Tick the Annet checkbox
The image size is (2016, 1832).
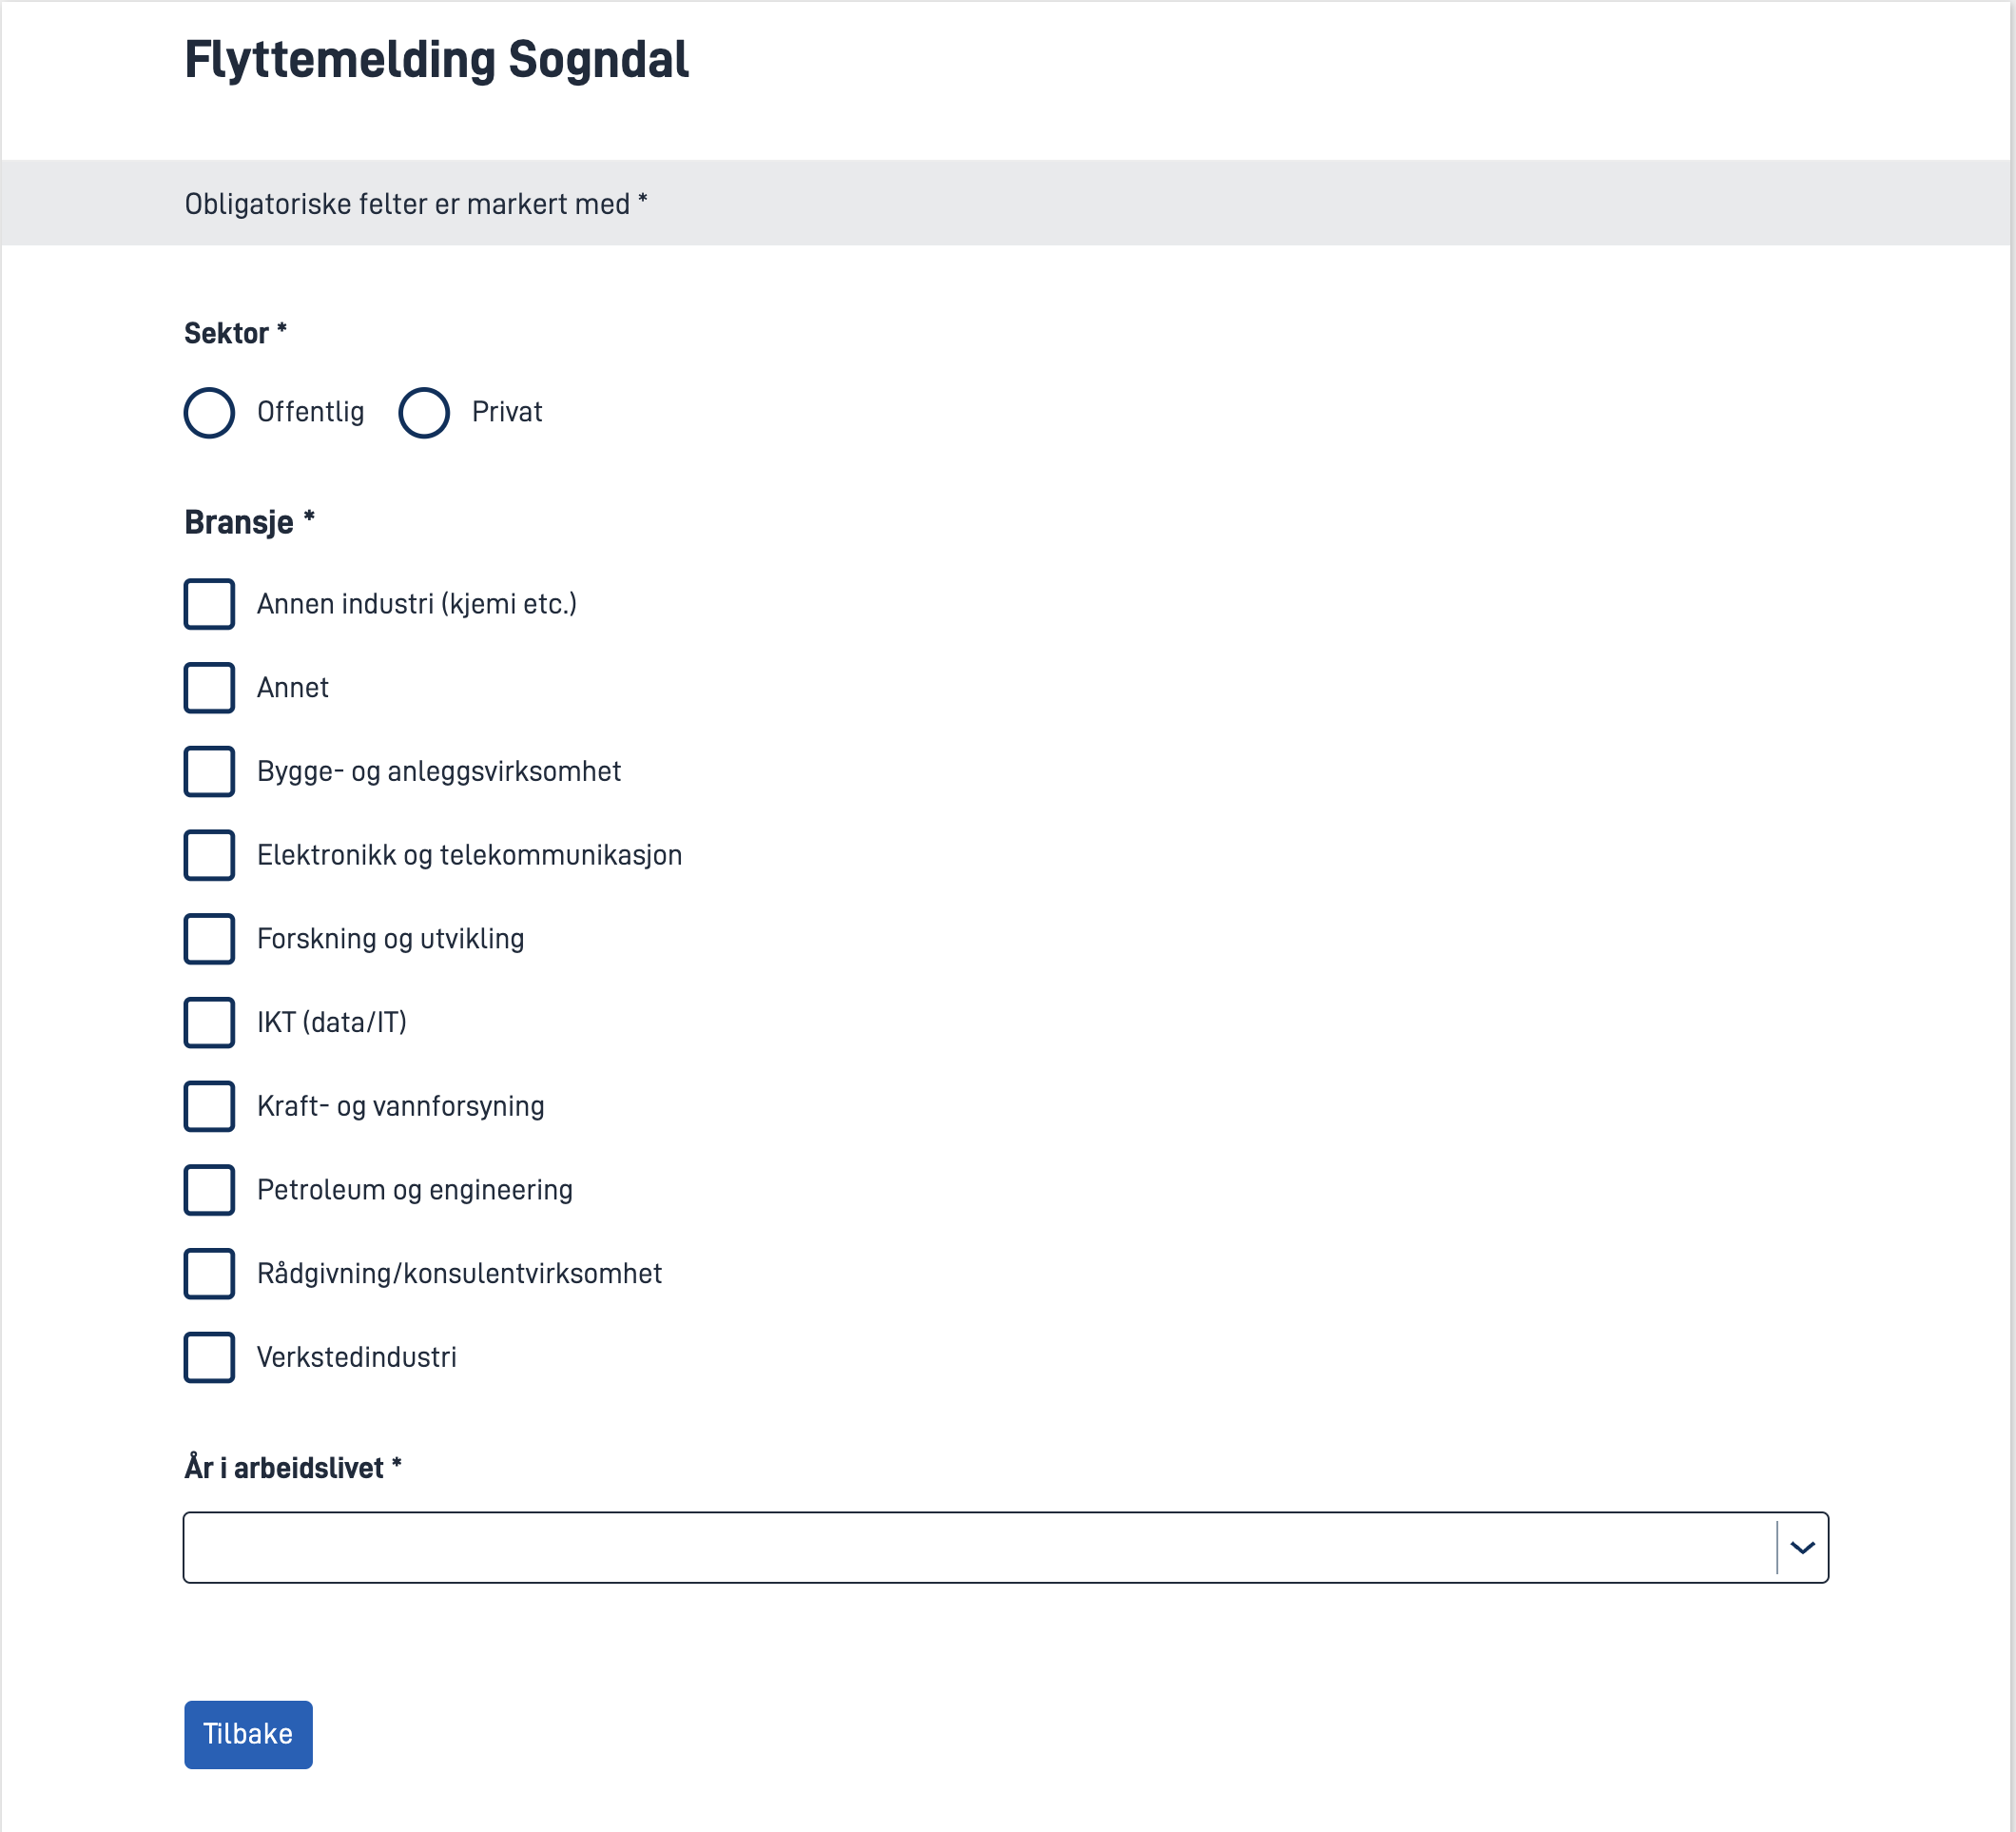pos(209,688)
